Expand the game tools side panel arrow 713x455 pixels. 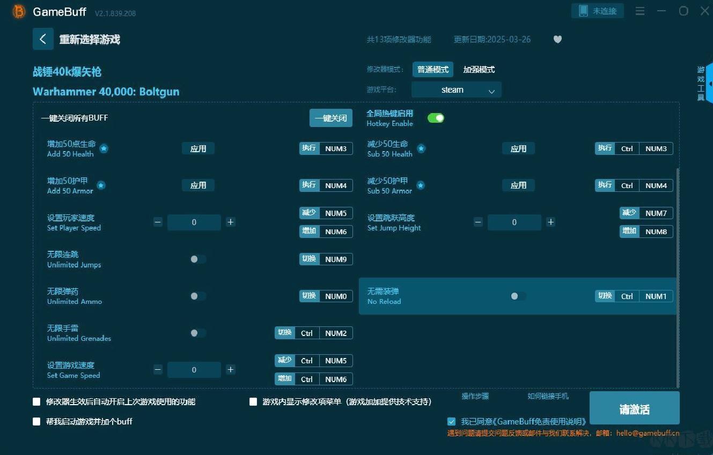tap(710, 84)
